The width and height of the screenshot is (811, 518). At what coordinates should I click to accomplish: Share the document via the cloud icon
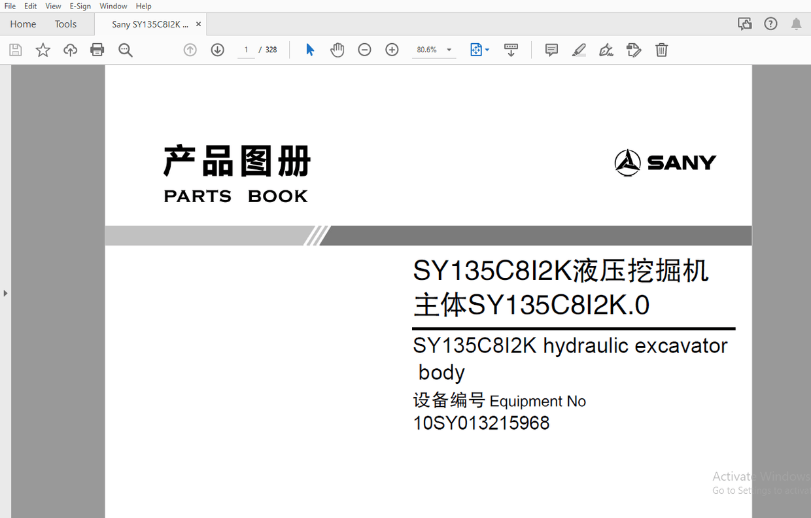click(x=70, y=49)
